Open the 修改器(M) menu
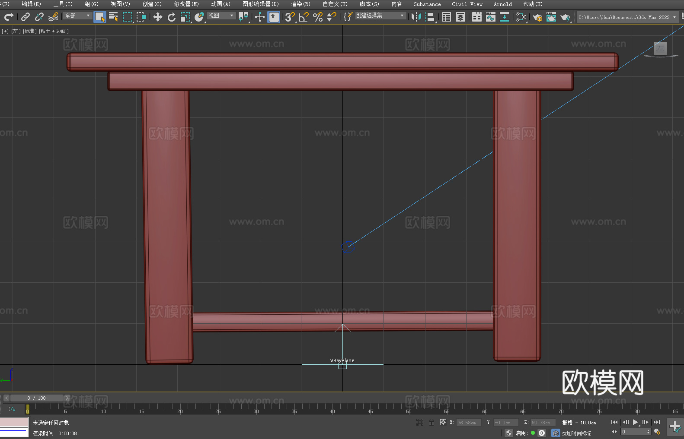Image resolution: width=684 pixels, height=439 pixels. [186, 4]
